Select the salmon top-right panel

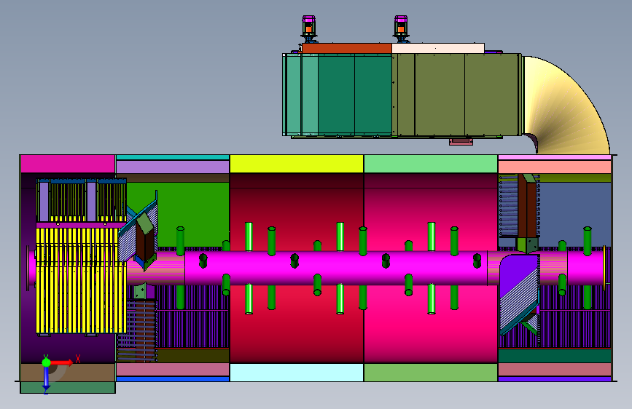pyautogui.click(x=555, y=167)
